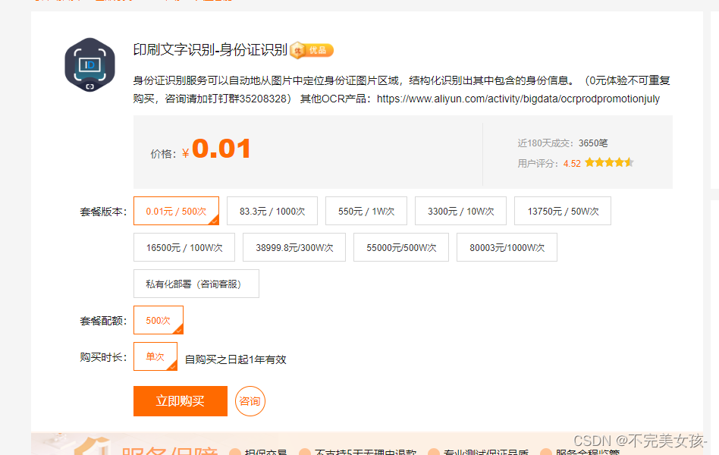Select the 80003元/1000W次 package
This screenshot has height=455, width=719.
coord(507,247)
